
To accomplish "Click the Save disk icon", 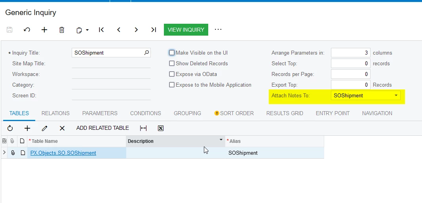I will pyautogui.click(x=10, y=30).
